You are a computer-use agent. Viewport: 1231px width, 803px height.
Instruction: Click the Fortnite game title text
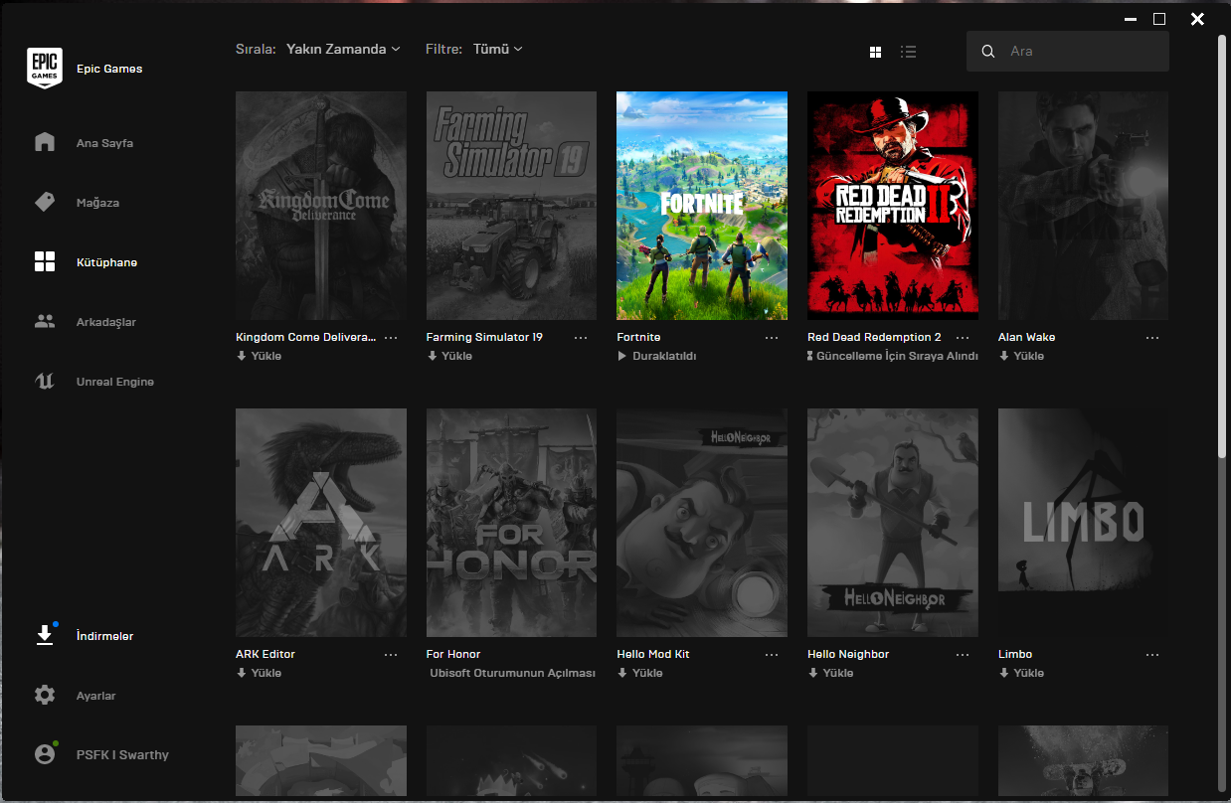[x=638, y=338]
